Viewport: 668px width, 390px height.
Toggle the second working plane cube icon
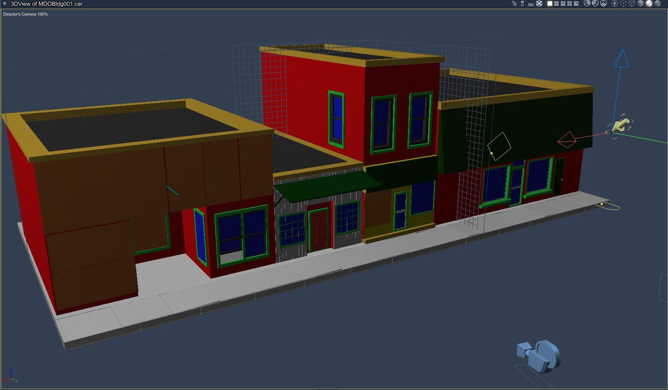coord(595,4)
